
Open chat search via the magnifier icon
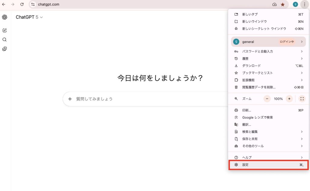[5, 40]
